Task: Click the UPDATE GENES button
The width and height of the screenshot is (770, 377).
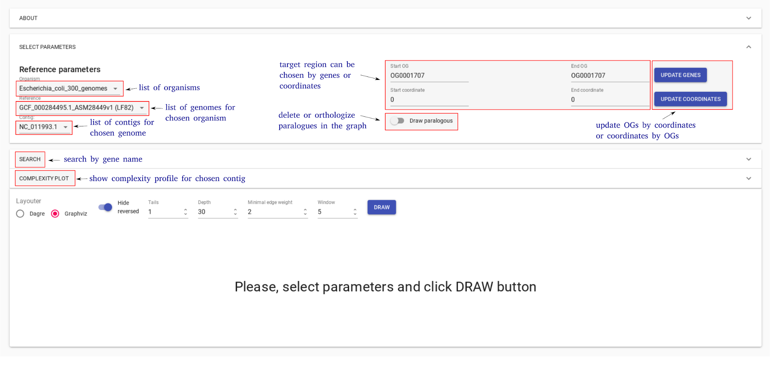Action: (x=680, y=75)
